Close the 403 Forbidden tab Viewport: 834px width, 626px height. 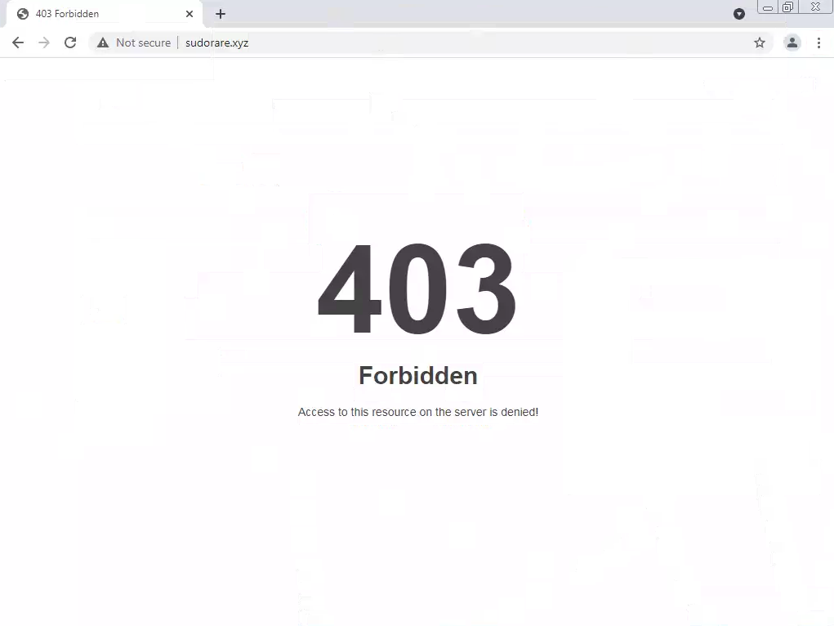click(190, 14)
